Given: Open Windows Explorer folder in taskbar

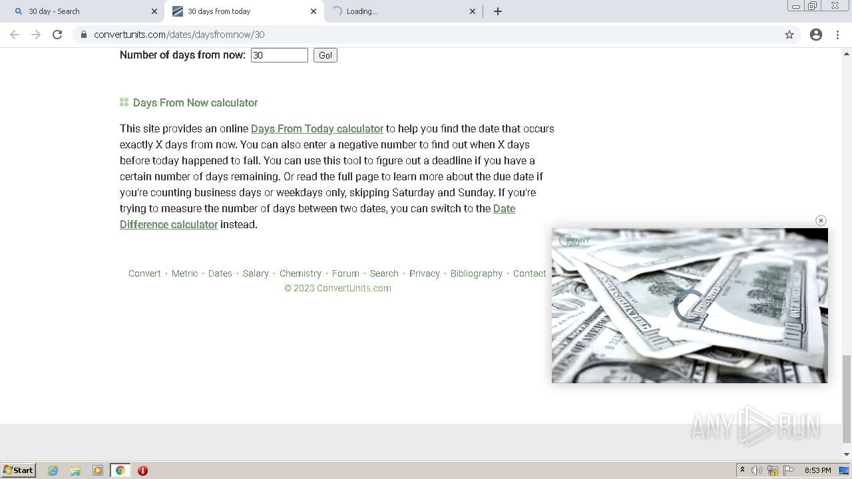Looking at the screenshot, I should pyautogui.click(x=75, y=470).
